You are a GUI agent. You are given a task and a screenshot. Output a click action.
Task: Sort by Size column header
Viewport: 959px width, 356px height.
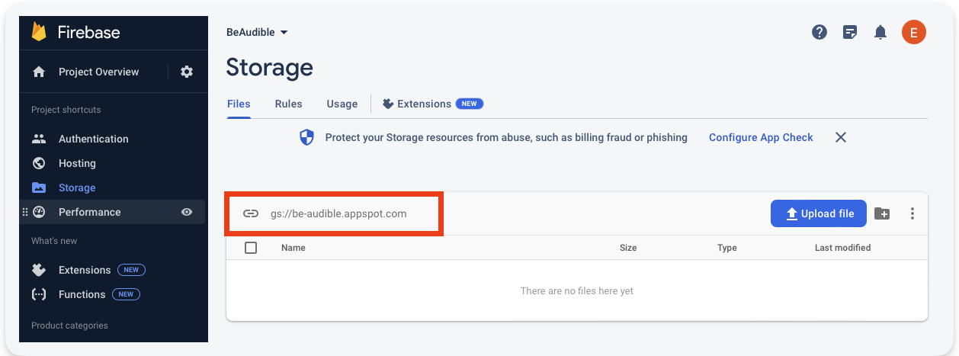pyautogui.click(x=628, y=248)
